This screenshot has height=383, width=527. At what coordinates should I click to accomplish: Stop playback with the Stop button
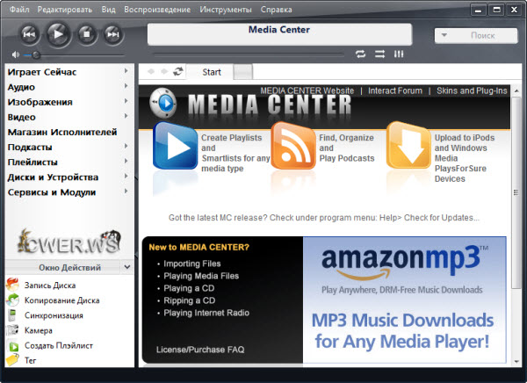point(87,34)
